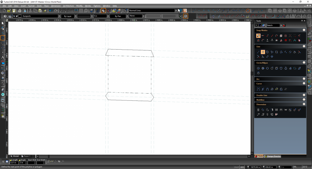
Task: Click the Spelling check icon
Action: coord(92,11)
